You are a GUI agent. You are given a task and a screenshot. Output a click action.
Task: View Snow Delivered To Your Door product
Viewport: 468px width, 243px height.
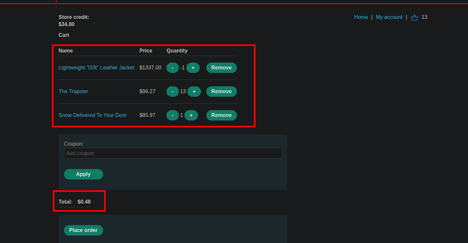click(92, 115)
